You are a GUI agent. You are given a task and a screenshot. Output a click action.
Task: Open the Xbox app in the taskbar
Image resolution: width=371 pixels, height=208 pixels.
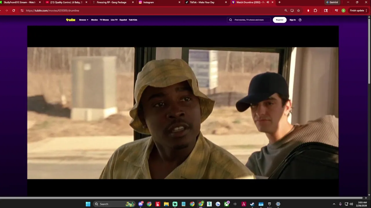[x=227, y=204]
